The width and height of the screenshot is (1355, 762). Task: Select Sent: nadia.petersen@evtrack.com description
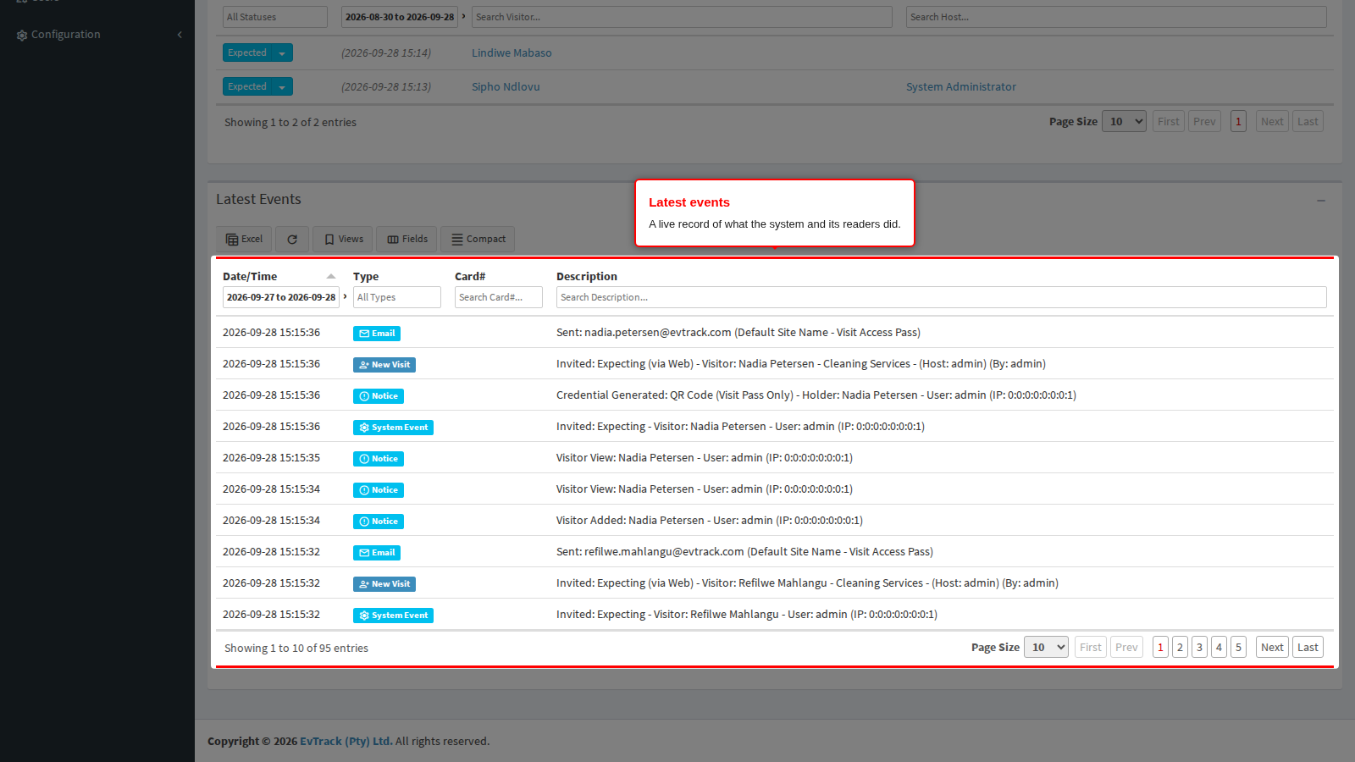[x=738, y=332]
